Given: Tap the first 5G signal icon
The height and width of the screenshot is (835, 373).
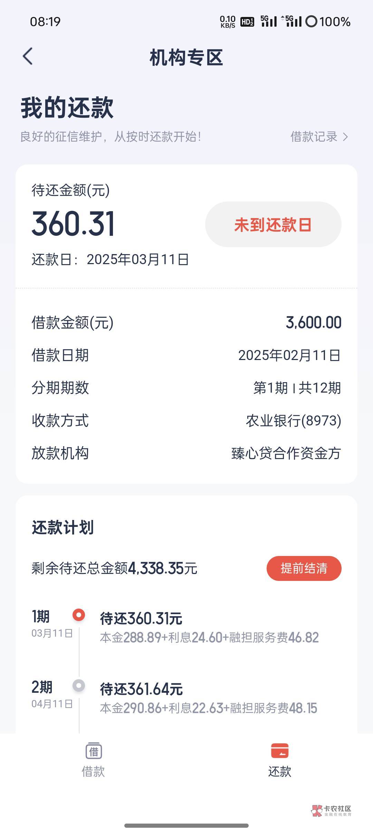Looking at the screenshot, I should [x=269, y=21].
